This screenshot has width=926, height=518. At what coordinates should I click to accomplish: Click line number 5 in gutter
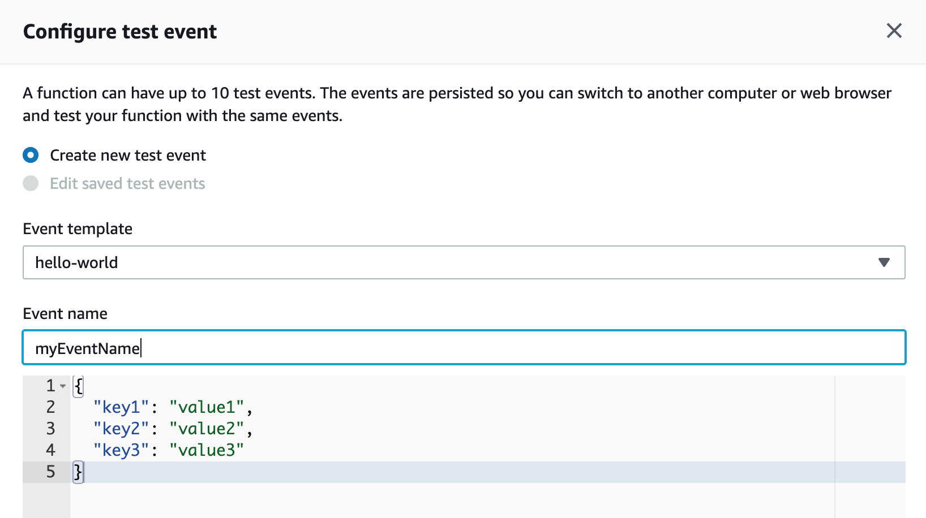pos(50,472)
